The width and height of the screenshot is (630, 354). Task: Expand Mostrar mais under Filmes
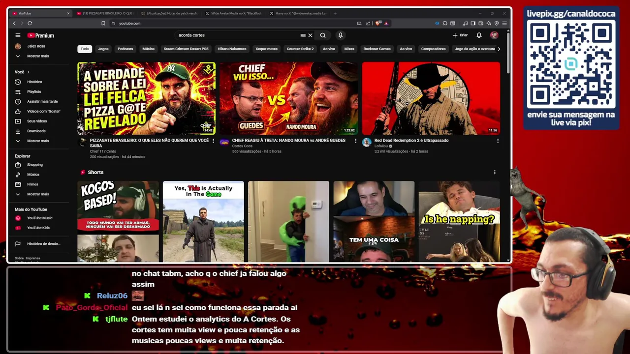[x=38, y=194]
